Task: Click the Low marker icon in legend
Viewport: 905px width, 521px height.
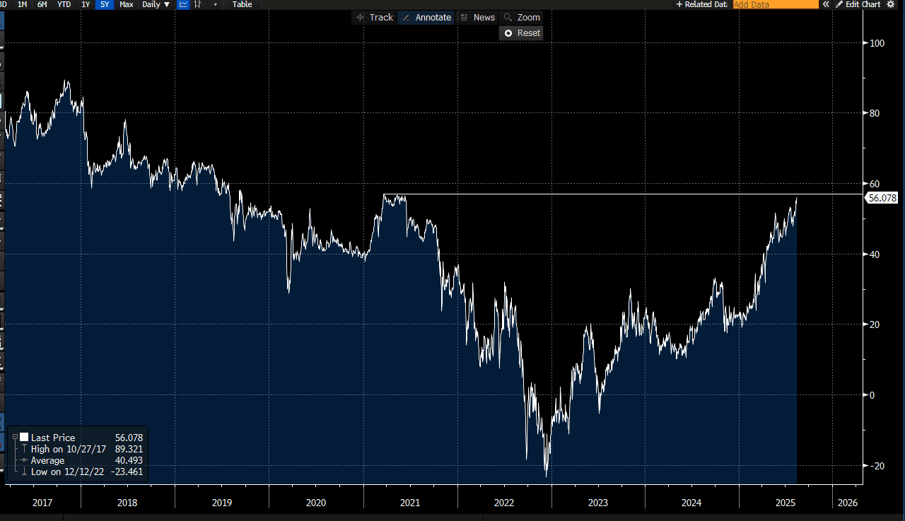Action: tap(24, 472)
